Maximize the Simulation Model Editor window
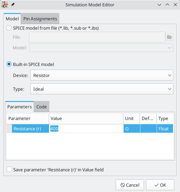The height and width of the screenshot is (192, 180). (x=167, y=5)
